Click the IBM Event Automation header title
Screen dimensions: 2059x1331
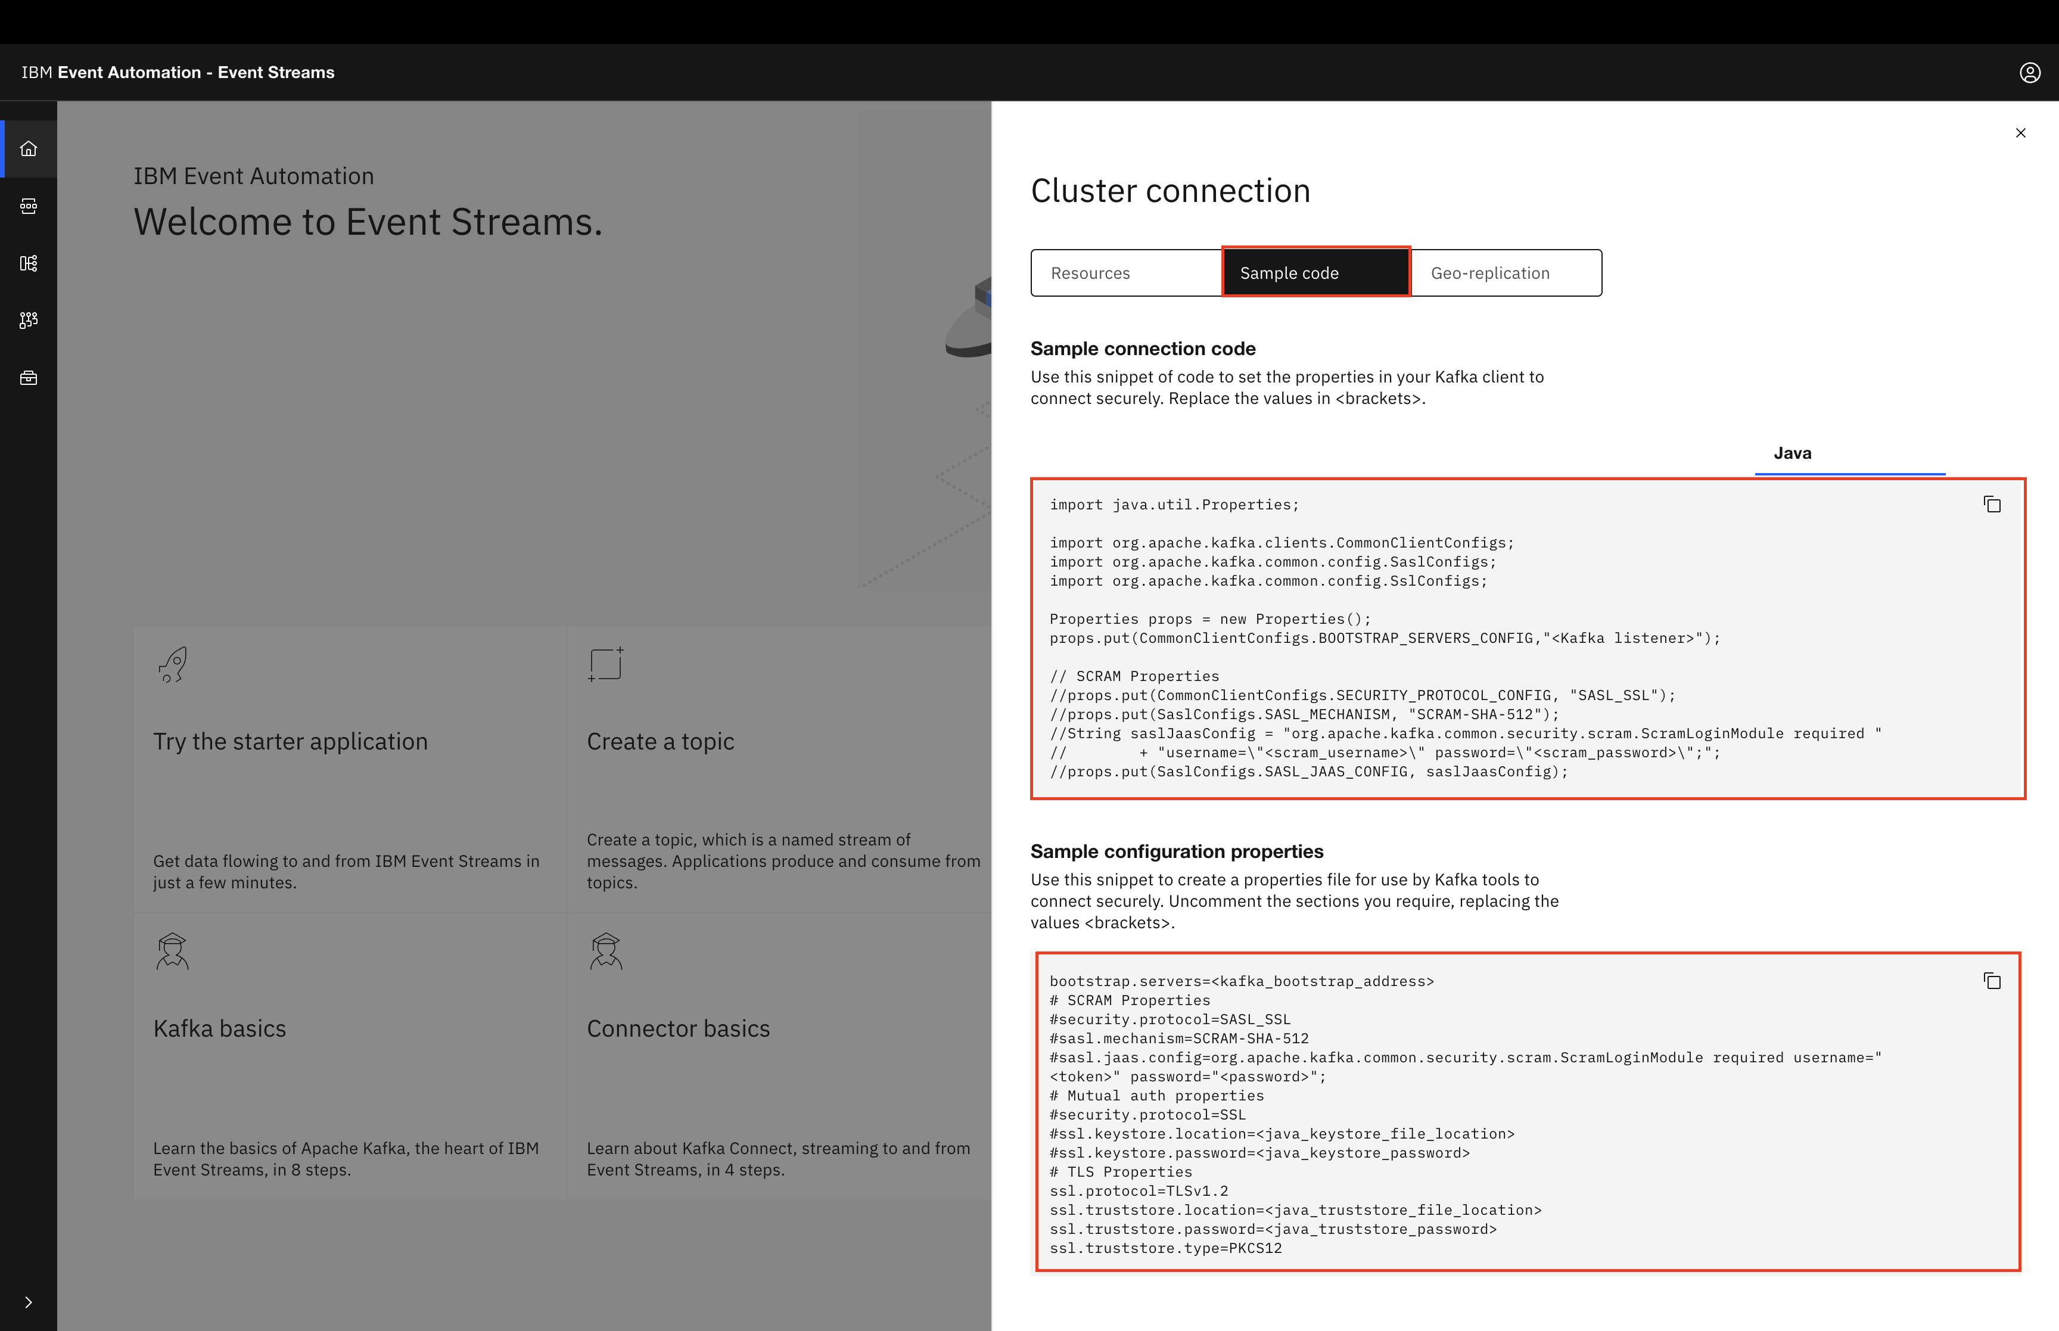point(178,73)
